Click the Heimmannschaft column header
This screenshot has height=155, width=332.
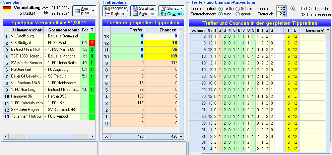[x=27, y=30]
